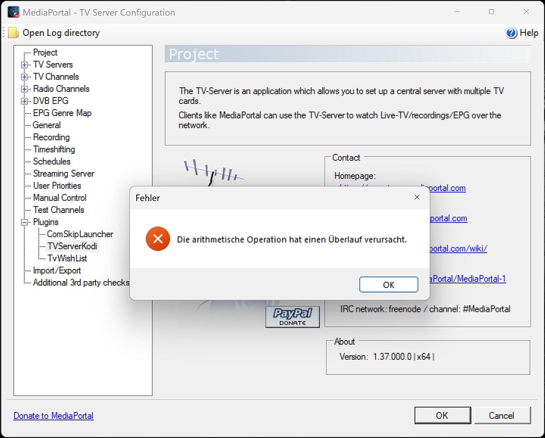Screen dimensions: 545x438
Task: Click the Open Log directory folder icon
Action: click(x=13, y=33)
